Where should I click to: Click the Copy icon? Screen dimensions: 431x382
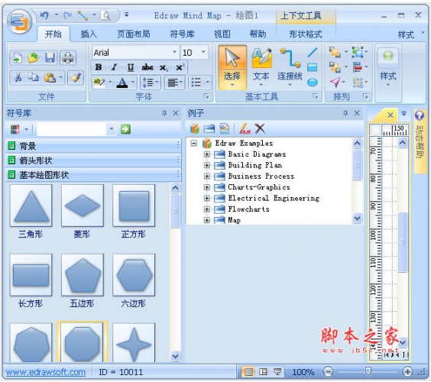click(x=34, y=77)
